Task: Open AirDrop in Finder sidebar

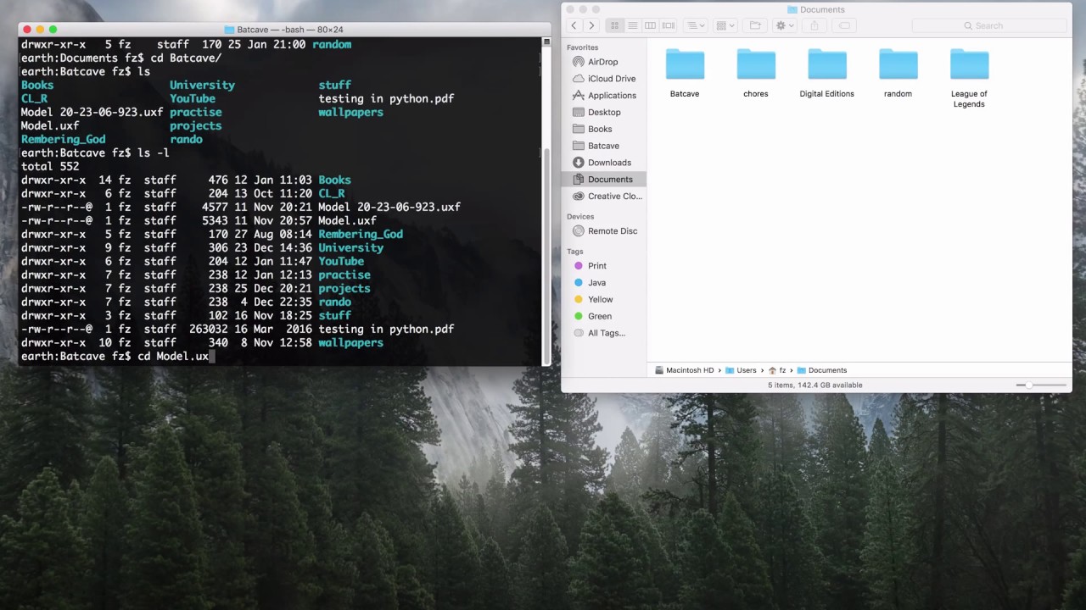Action: [x=602, y=62]
